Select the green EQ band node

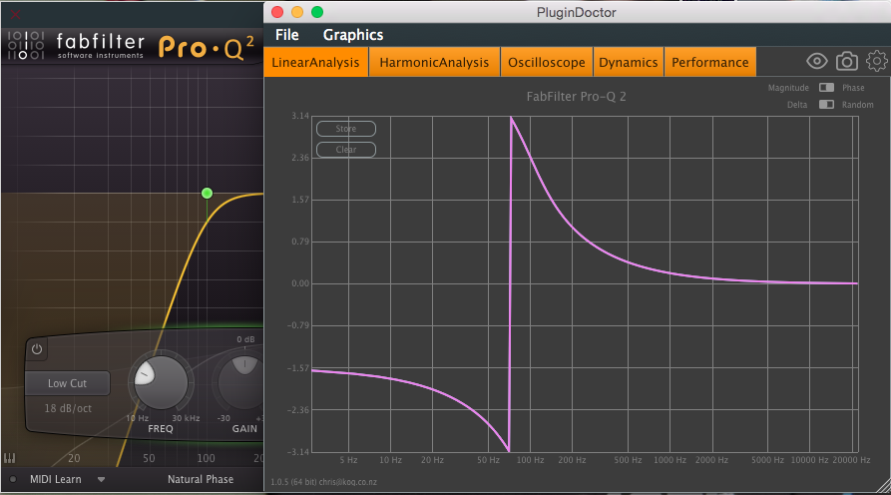click(207, 194)
